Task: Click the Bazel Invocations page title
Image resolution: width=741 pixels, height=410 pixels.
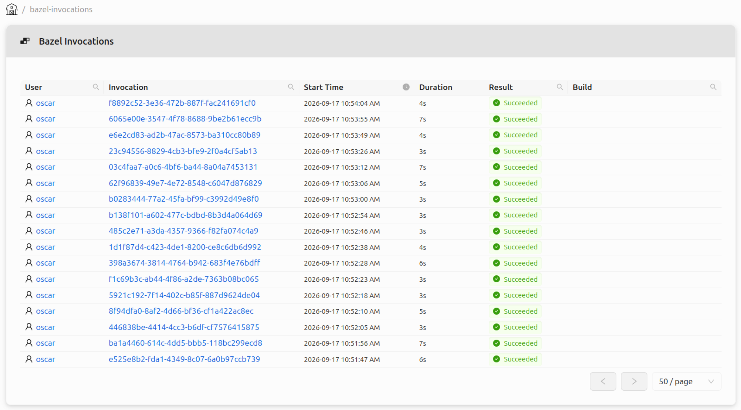Action: point(76,41)
